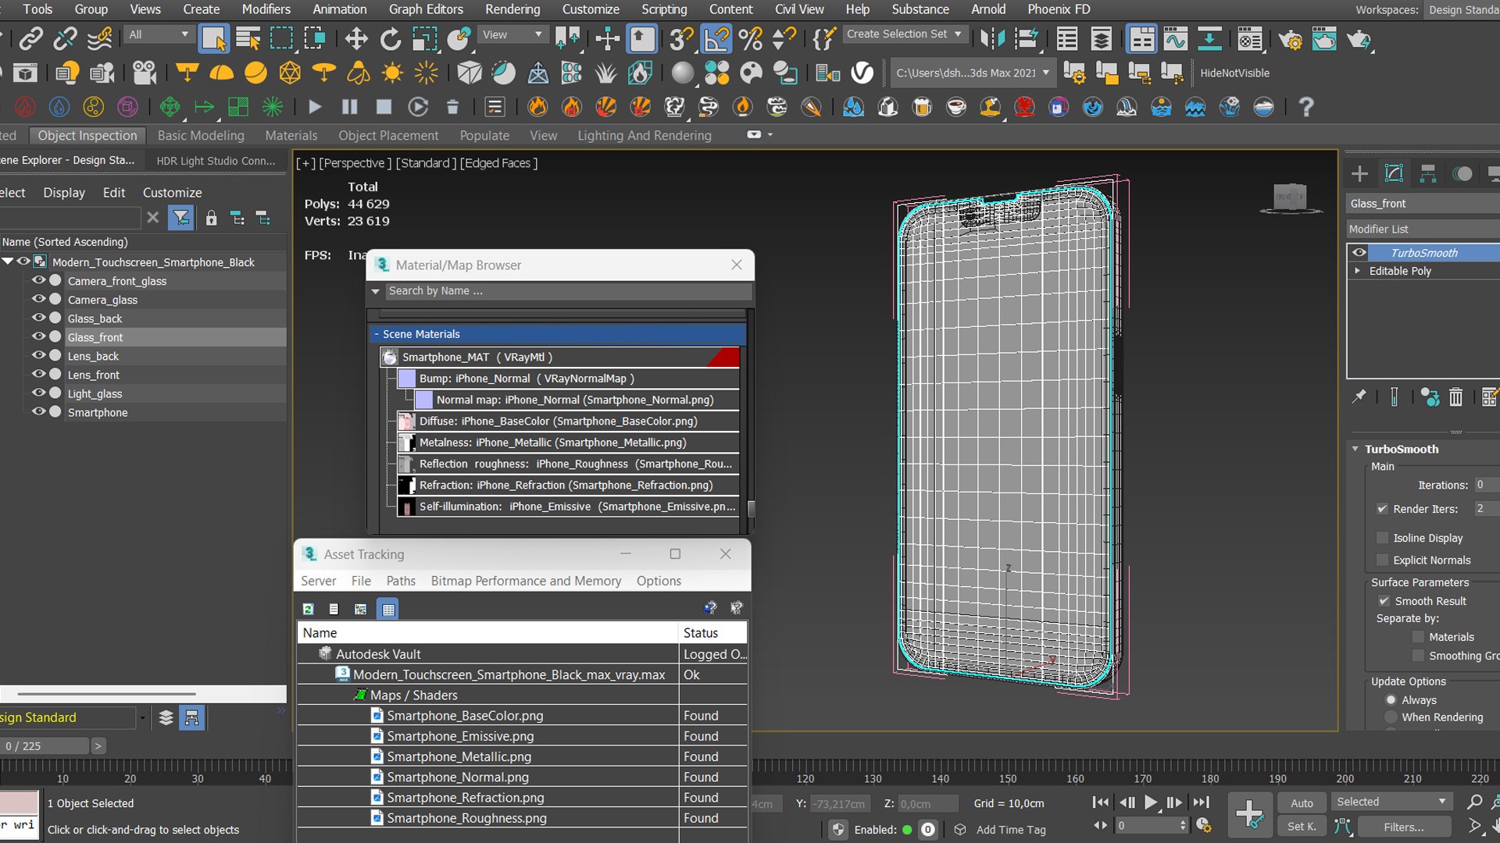This screenshot has height=843, width=1500.
Task: Collapse Modern_Touchscreen_Smartphone_Black tree node
Action: coord(8,261)
